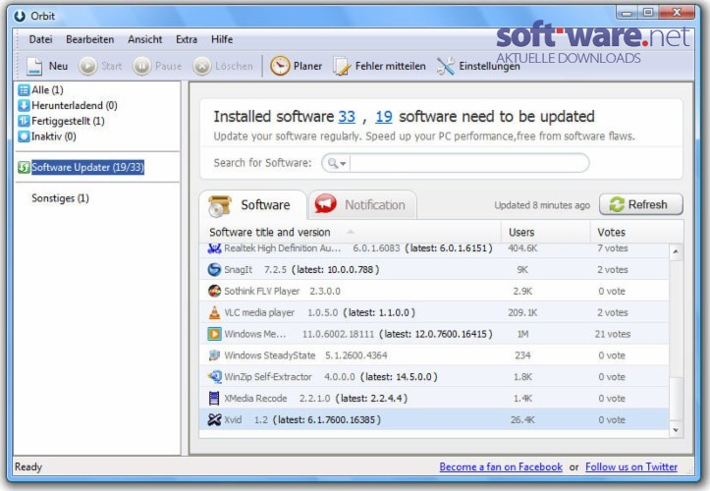Click VLC latest: 1.1.0.0 text

[x=379, y=312]
